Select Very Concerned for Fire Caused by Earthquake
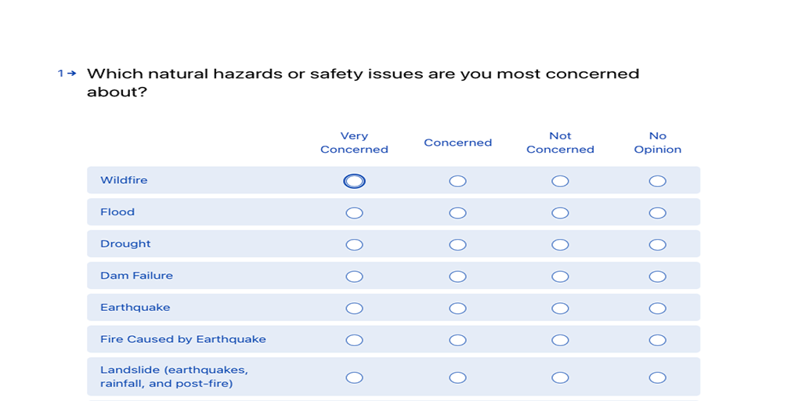The image size is (802, 401). (354, 340)
